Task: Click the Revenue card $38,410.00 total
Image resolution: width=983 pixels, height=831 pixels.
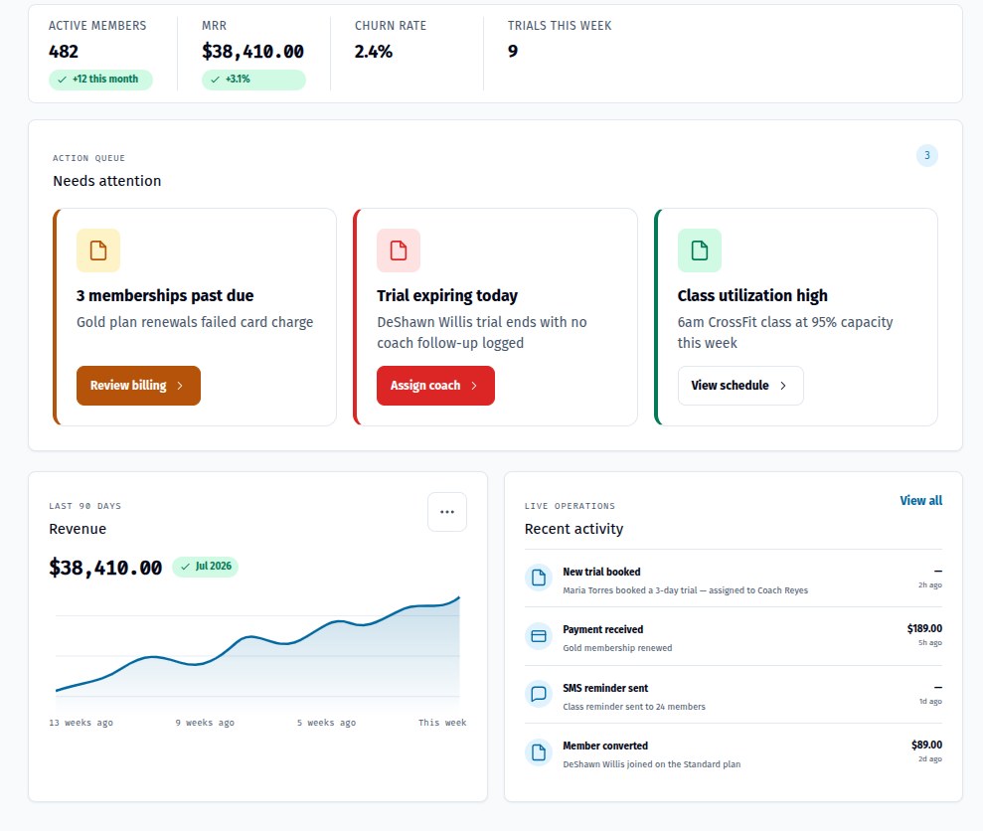Action: [x=105, y=568]
